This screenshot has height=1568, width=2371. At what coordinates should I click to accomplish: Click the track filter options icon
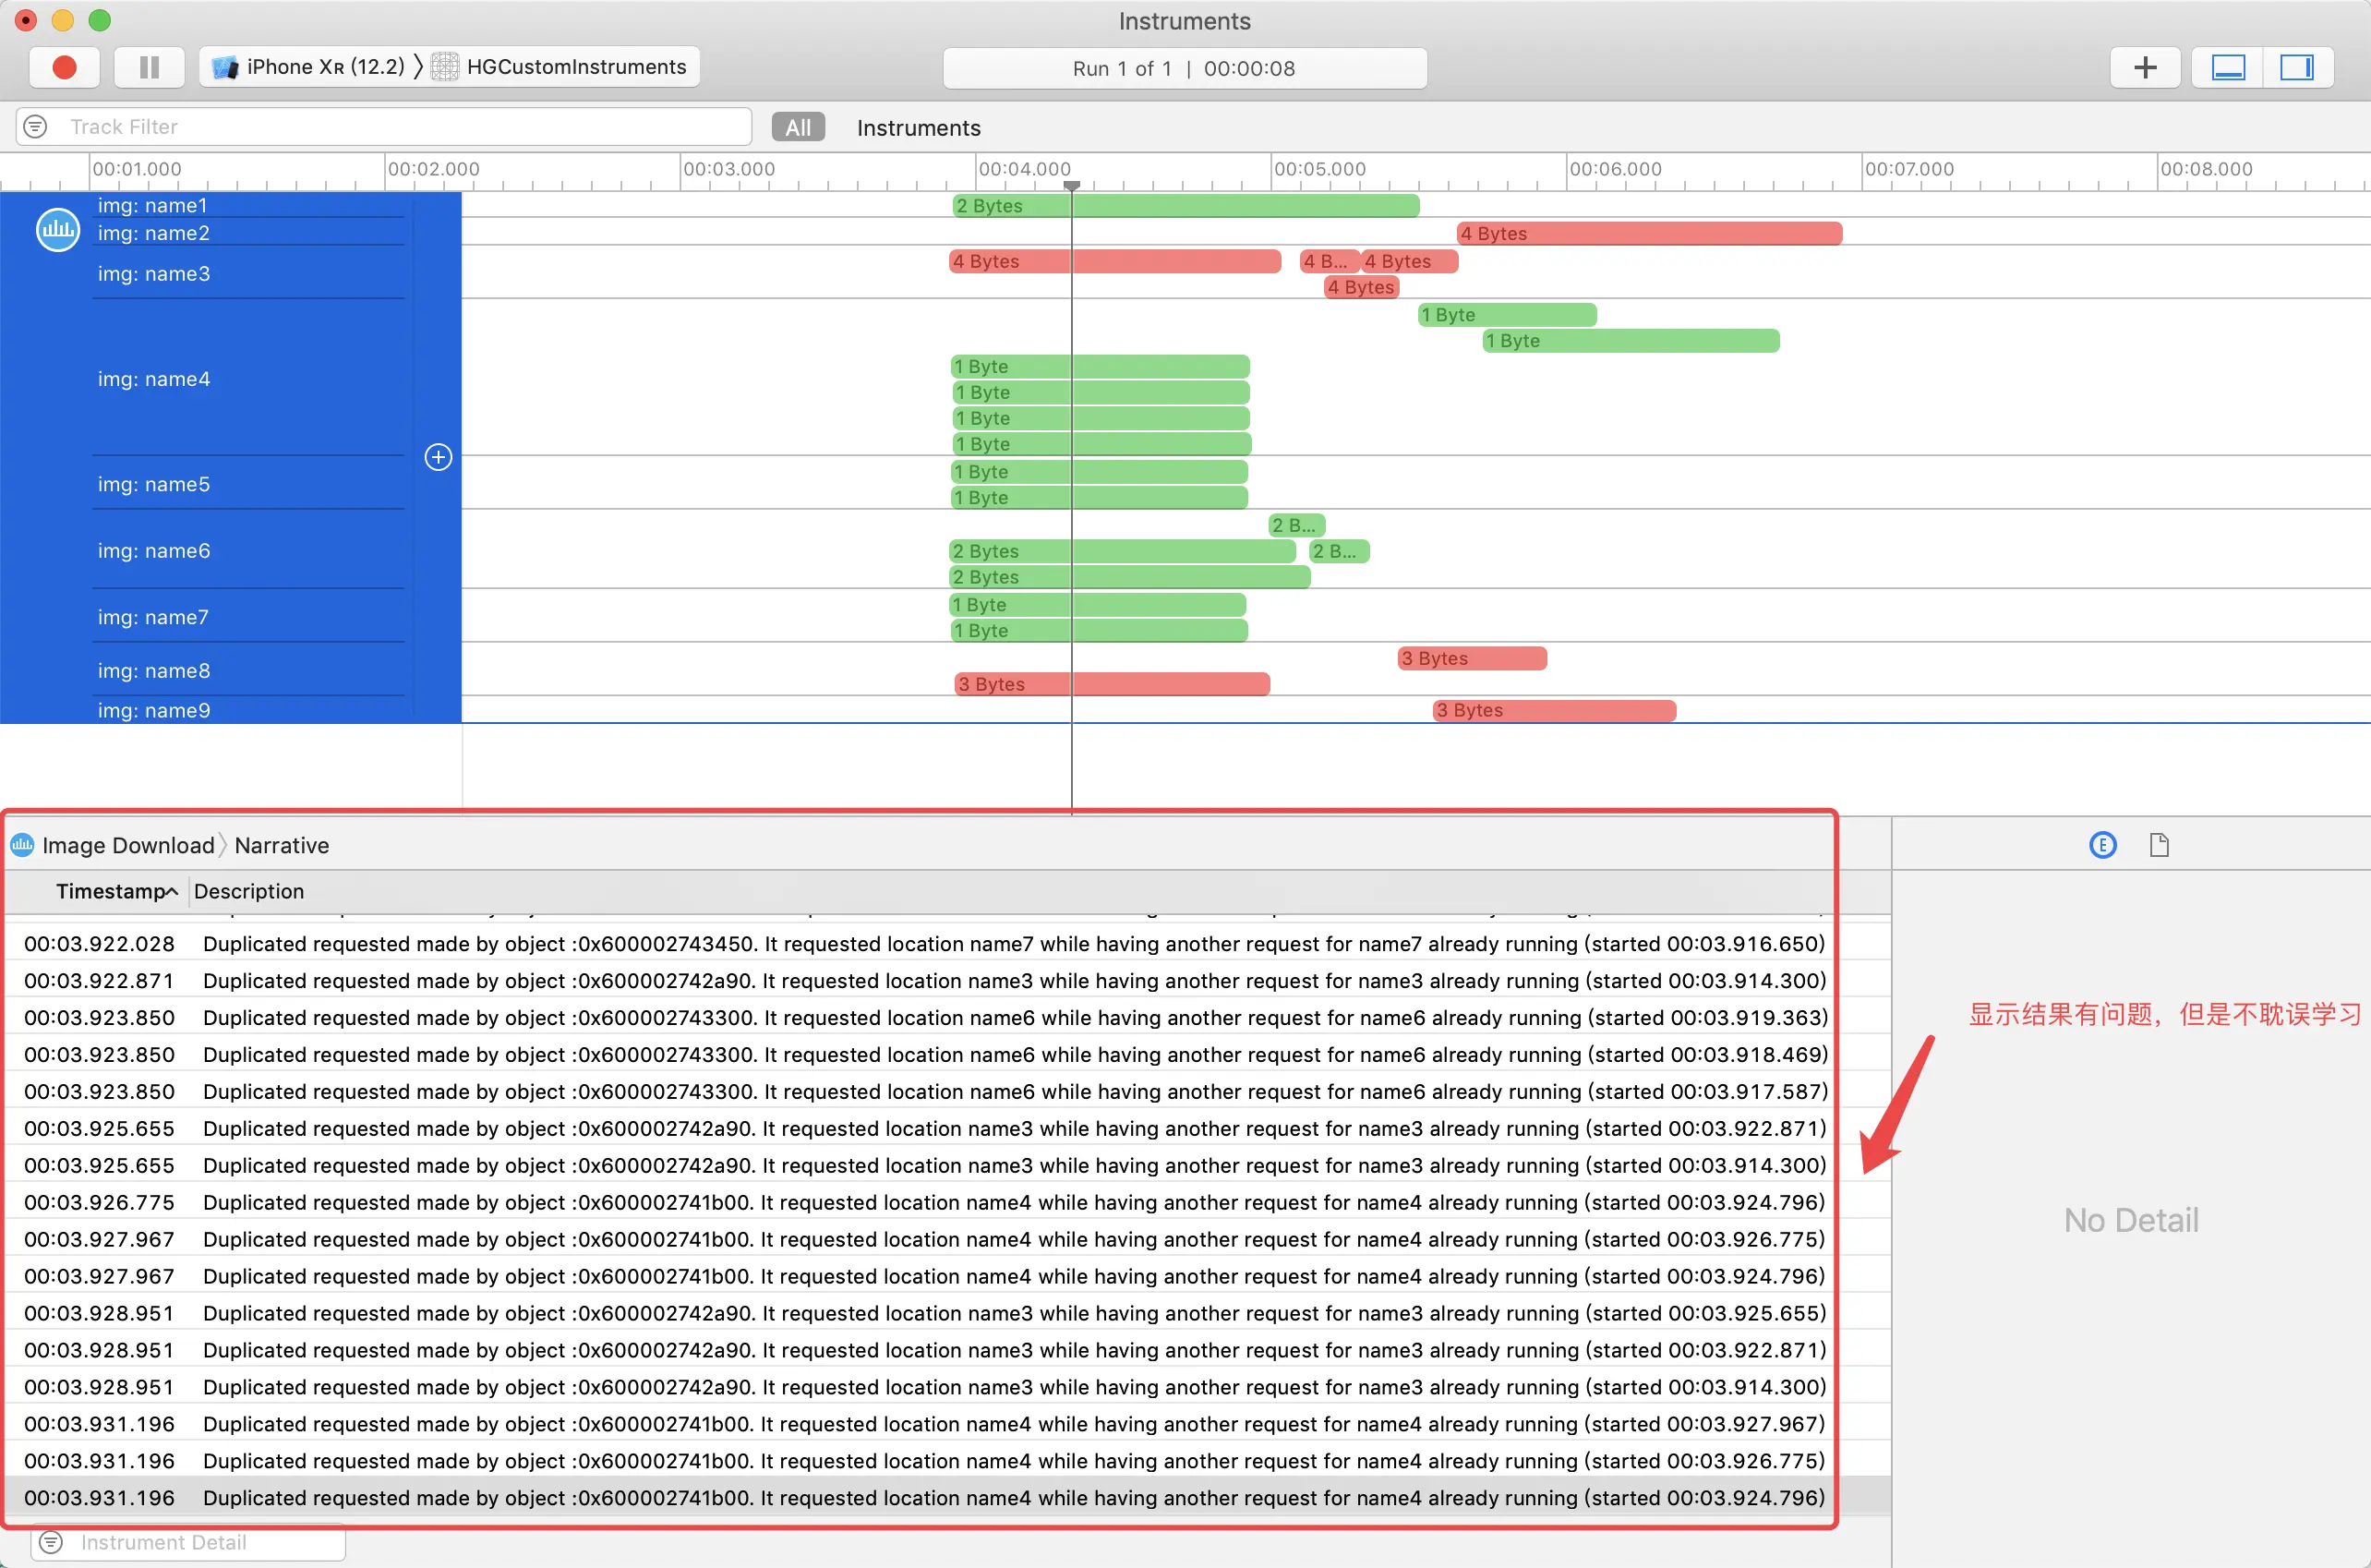pos(36,127)
